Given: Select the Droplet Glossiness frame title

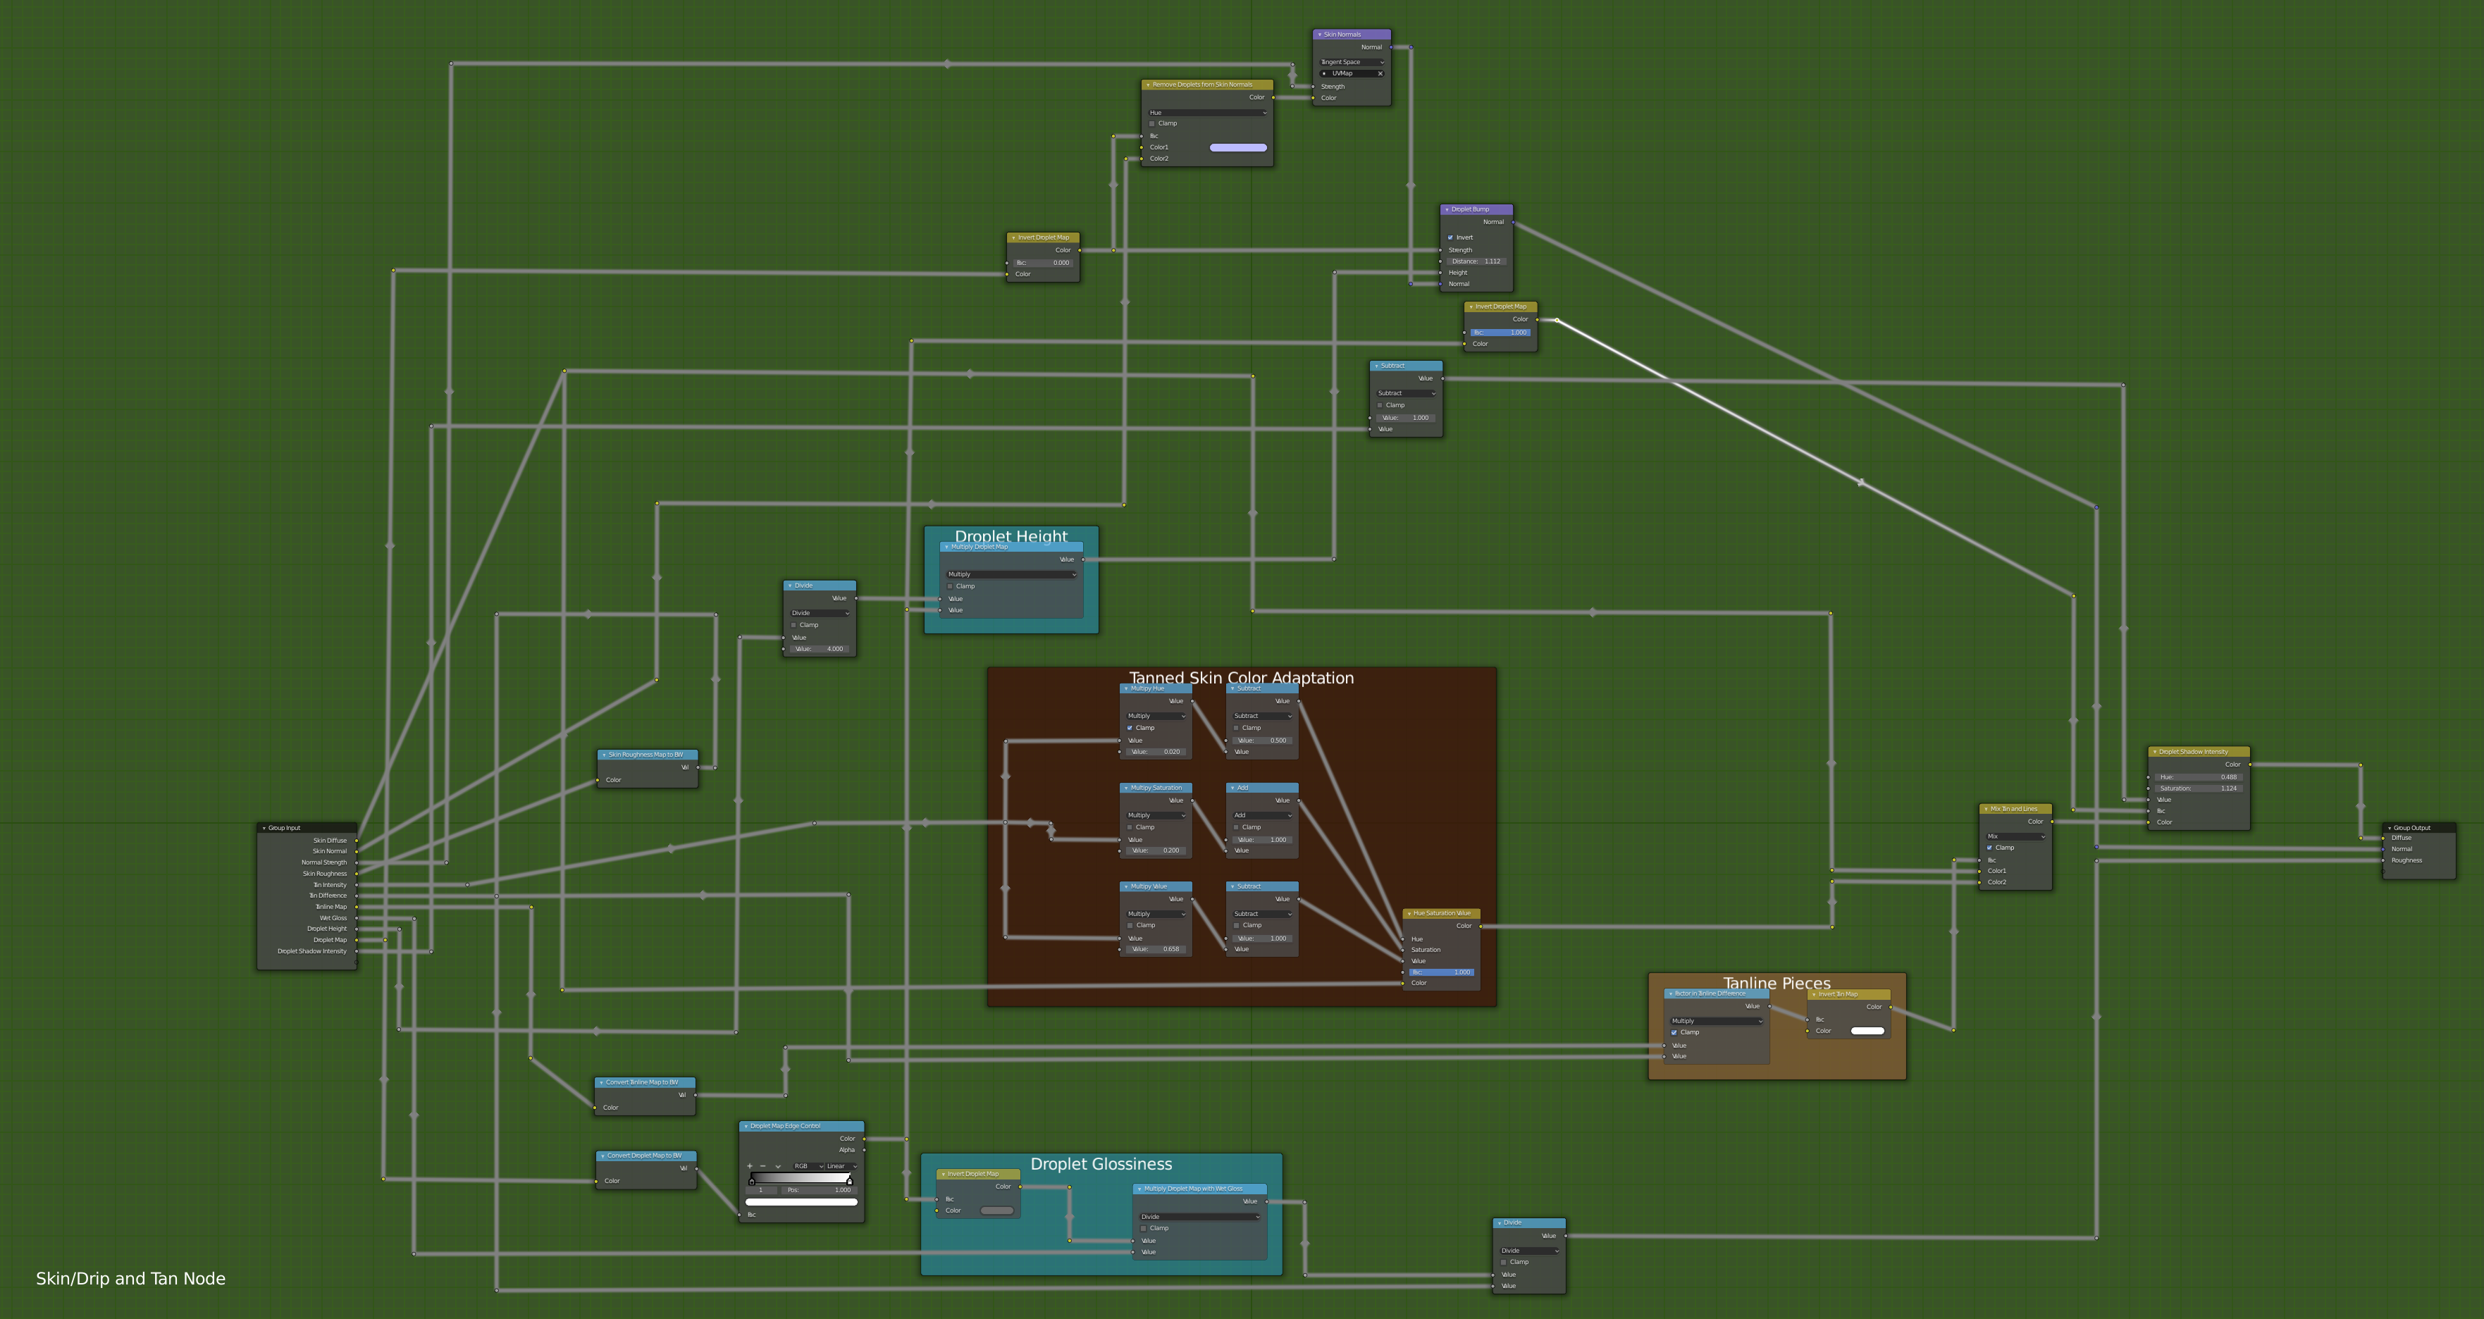Looking at the screenshot, I should [x=1101, y=1165].
